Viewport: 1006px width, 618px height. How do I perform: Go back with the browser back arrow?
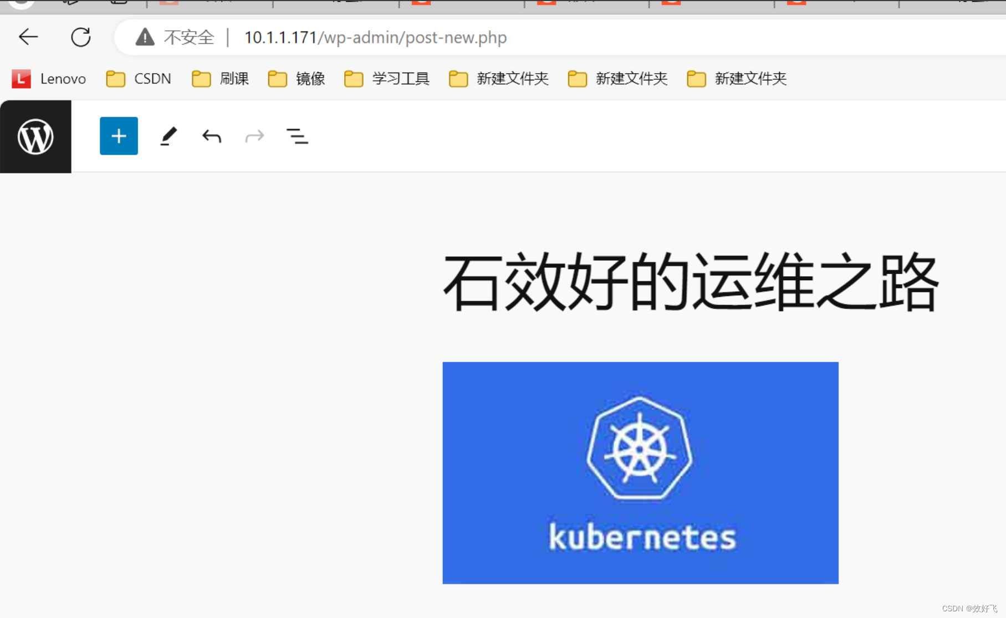pyautogui.click(x=28, y=37)
